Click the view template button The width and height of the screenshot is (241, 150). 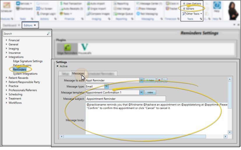[150, 92]
